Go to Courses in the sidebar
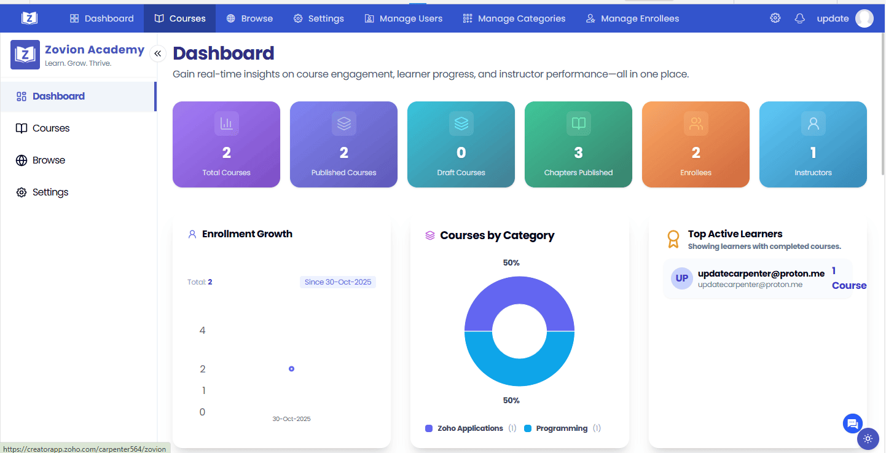The height and width of the screenshot is (453, 886). click(51, 128)
